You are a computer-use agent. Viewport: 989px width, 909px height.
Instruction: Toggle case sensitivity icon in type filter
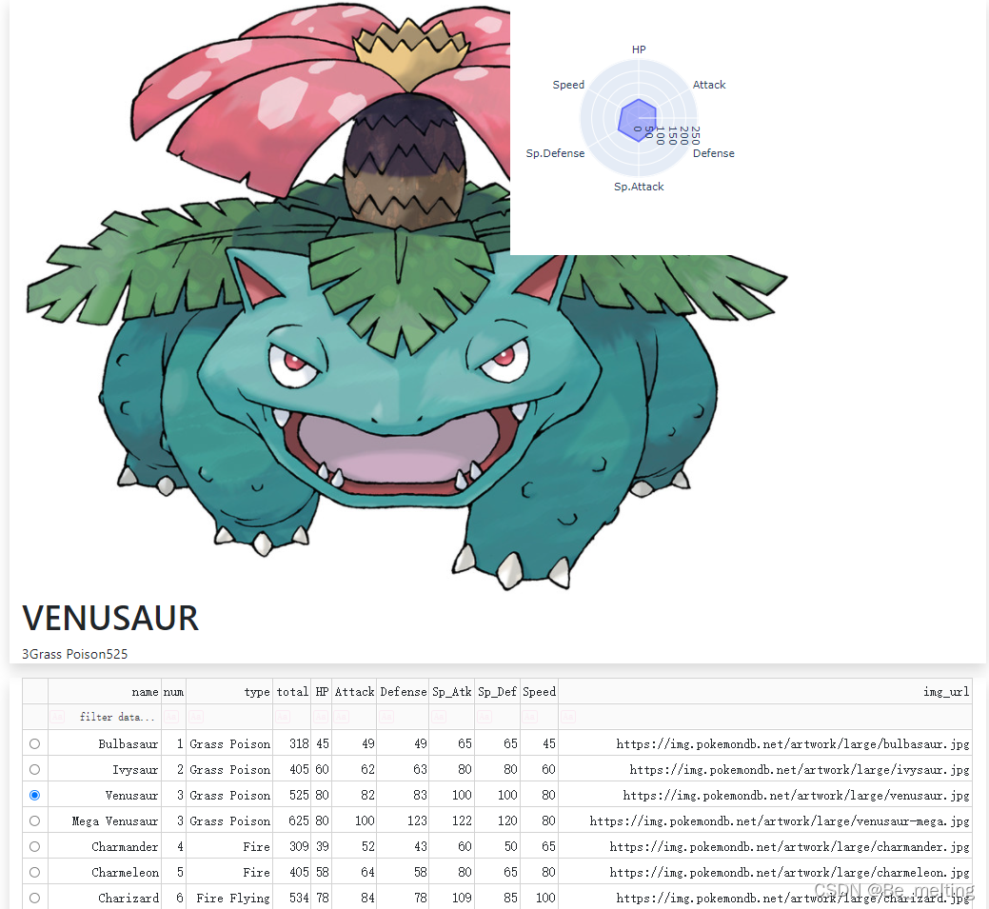click(x=195, y=718)
